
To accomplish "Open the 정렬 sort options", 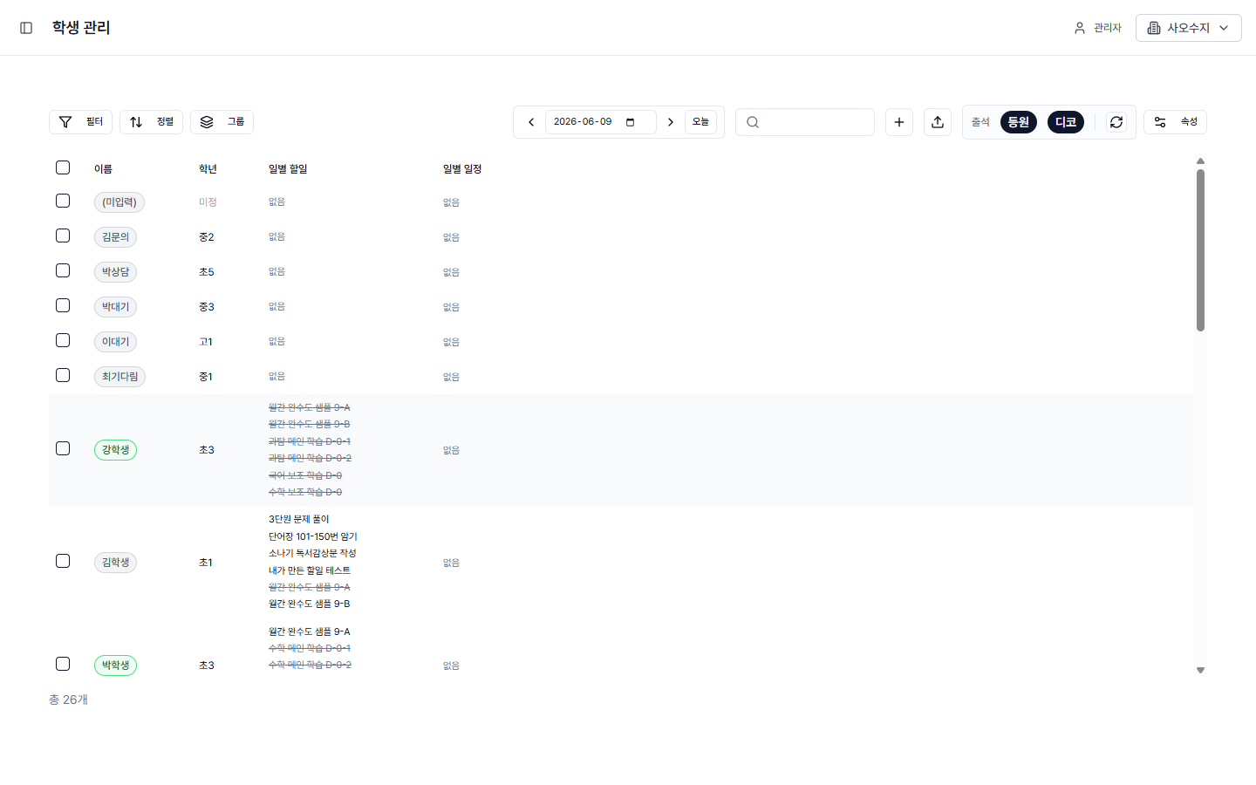I will 151,122.
